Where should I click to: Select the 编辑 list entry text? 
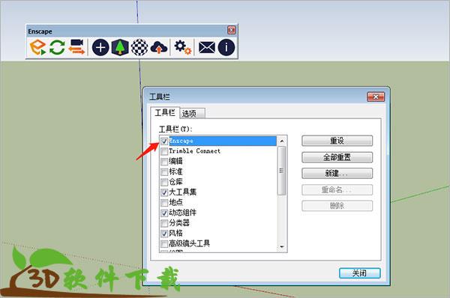click(x=175, y=161)
